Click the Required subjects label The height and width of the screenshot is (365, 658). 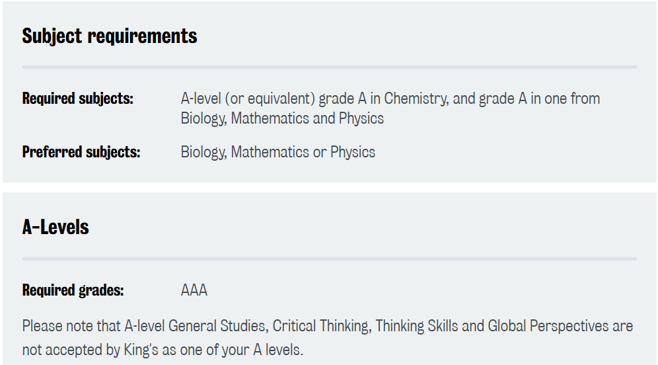tap(78, 99)
